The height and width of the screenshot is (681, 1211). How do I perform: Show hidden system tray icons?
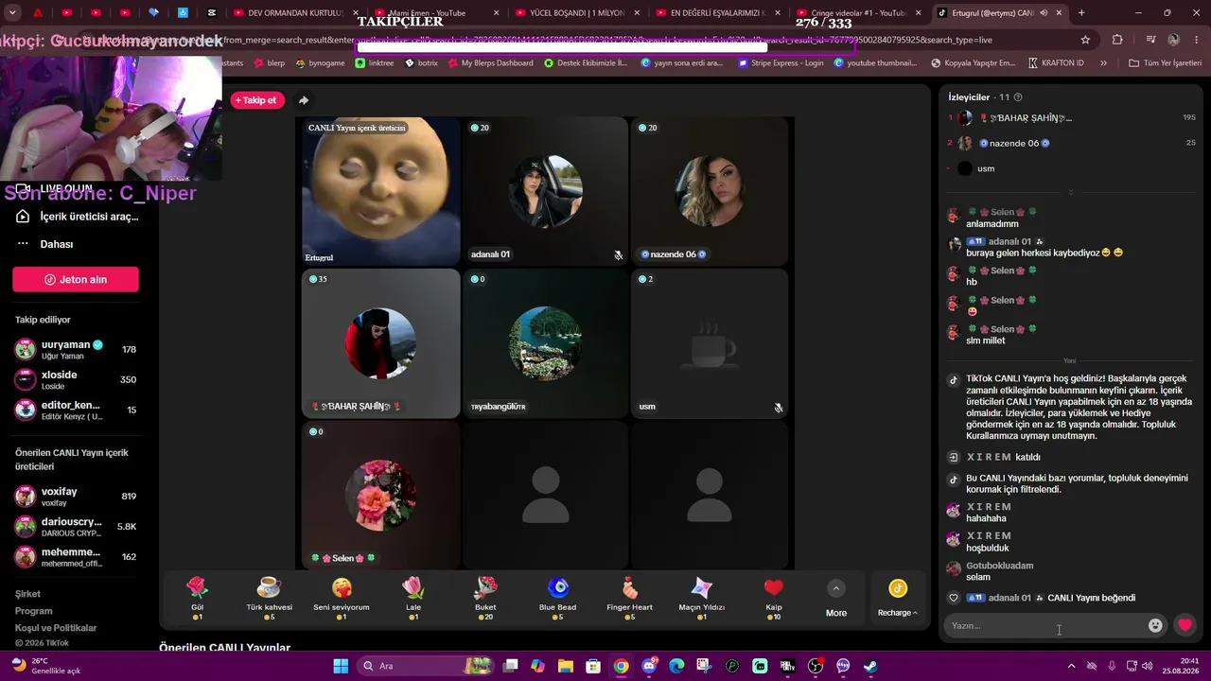coord(1071,666)
